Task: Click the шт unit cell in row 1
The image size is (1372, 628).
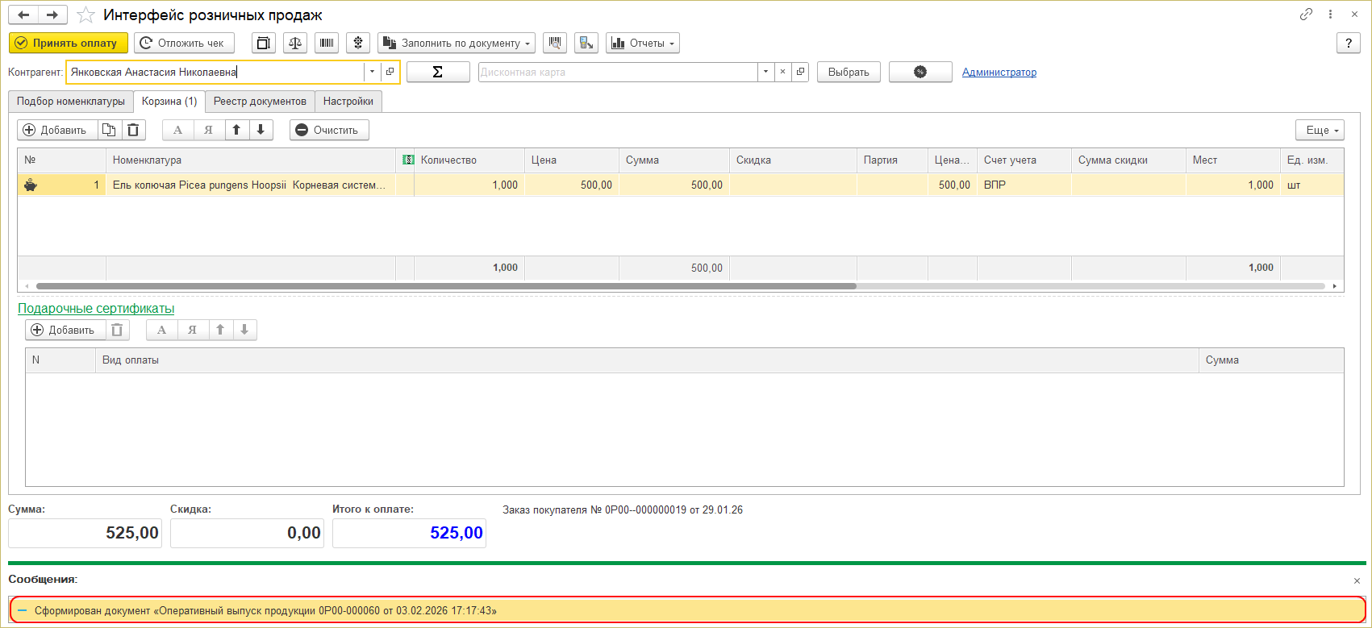Action: pyautogui.click(x=1312, y=185)
